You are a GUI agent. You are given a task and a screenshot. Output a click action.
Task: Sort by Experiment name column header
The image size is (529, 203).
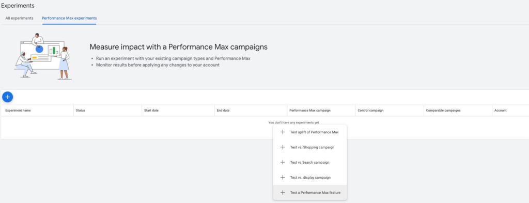pos(18,111)
